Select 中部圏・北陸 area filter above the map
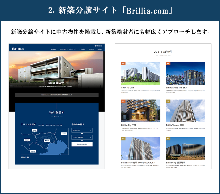This screenshot has width=220, height=194. click(x=52, y=125)
